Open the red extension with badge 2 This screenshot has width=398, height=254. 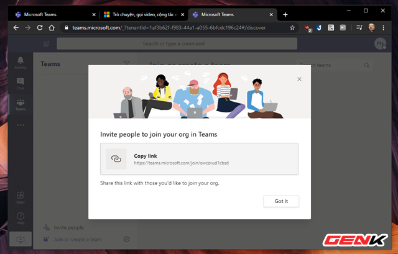click(308, 28)
